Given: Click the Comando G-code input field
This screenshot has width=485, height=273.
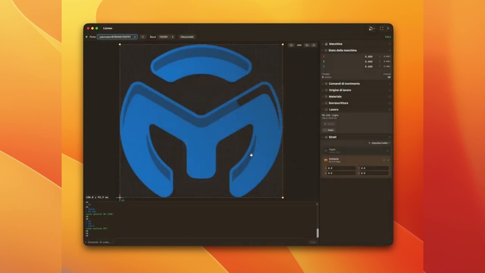Looking at the screenshot, I should [x=197, y=242].
